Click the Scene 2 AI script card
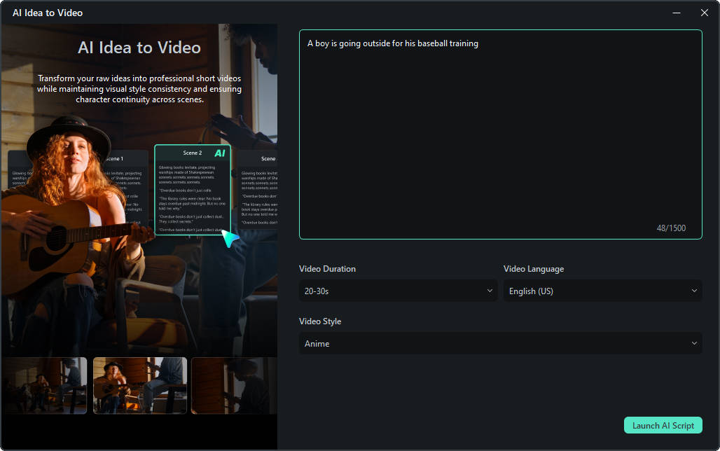The width and height of the screenshot is (720, 451). (x=193, y=190)
